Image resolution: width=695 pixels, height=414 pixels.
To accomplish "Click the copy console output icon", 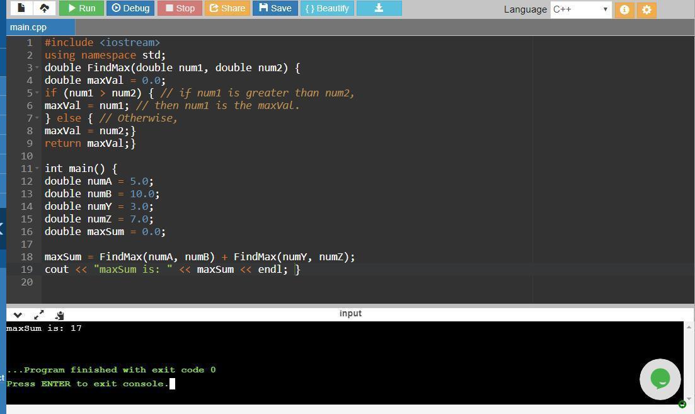I will 59,314.
